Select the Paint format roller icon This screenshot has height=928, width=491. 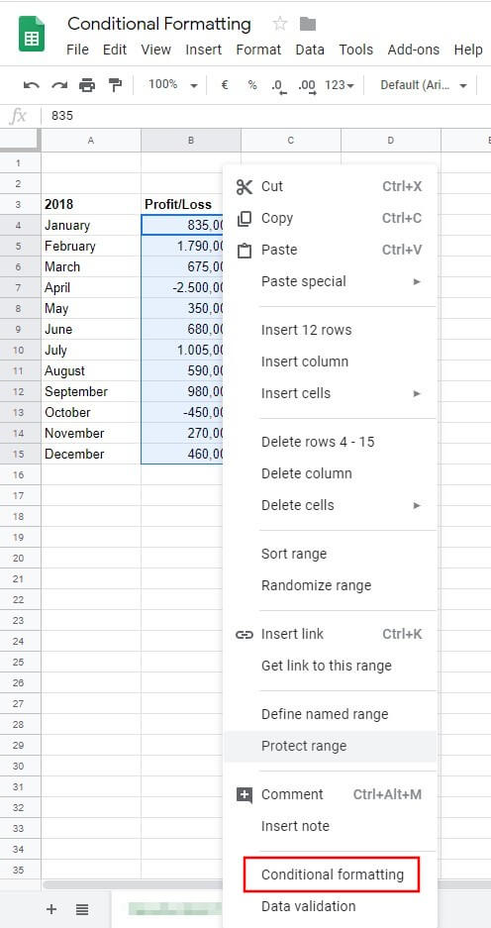tap(115, 85)
